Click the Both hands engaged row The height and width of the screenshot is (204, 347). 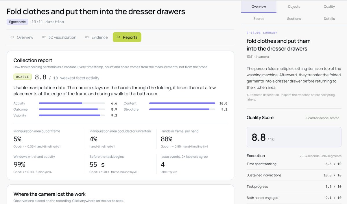(294, 198)
